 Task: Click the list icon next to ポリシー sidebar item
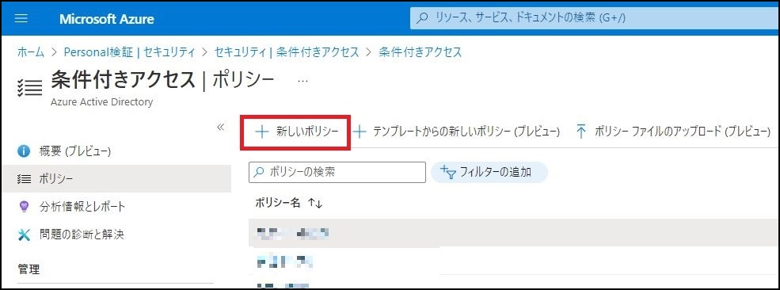[24, 179]
